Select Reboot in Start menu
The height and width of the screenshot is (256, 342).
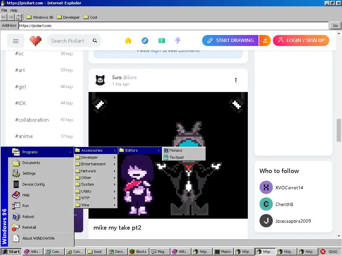(x=41, y=217)
